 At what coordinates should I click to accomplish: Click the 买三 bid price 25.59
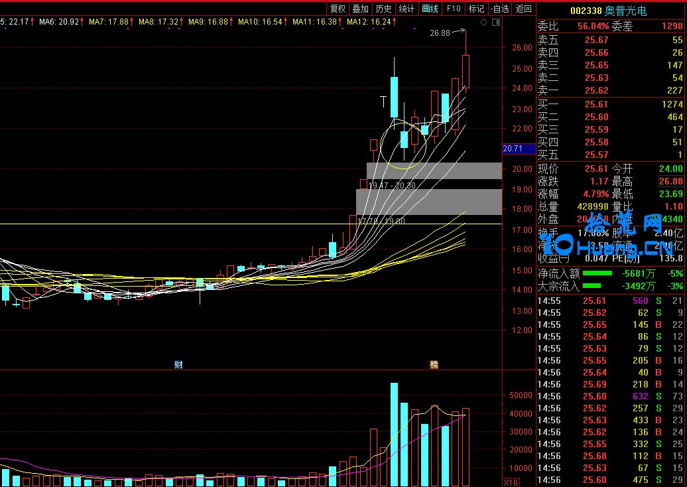[x=596, y=130]
